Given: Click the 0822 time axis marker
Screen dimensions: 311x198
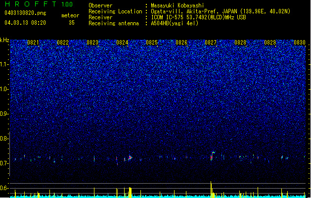Looking at the screenshot, I should [x=63, y=43].
